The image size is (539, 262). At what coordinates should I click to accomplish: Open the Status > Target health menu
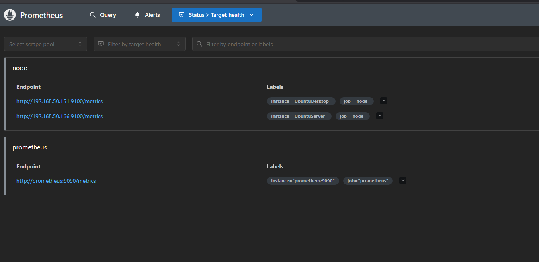point(217,15)
